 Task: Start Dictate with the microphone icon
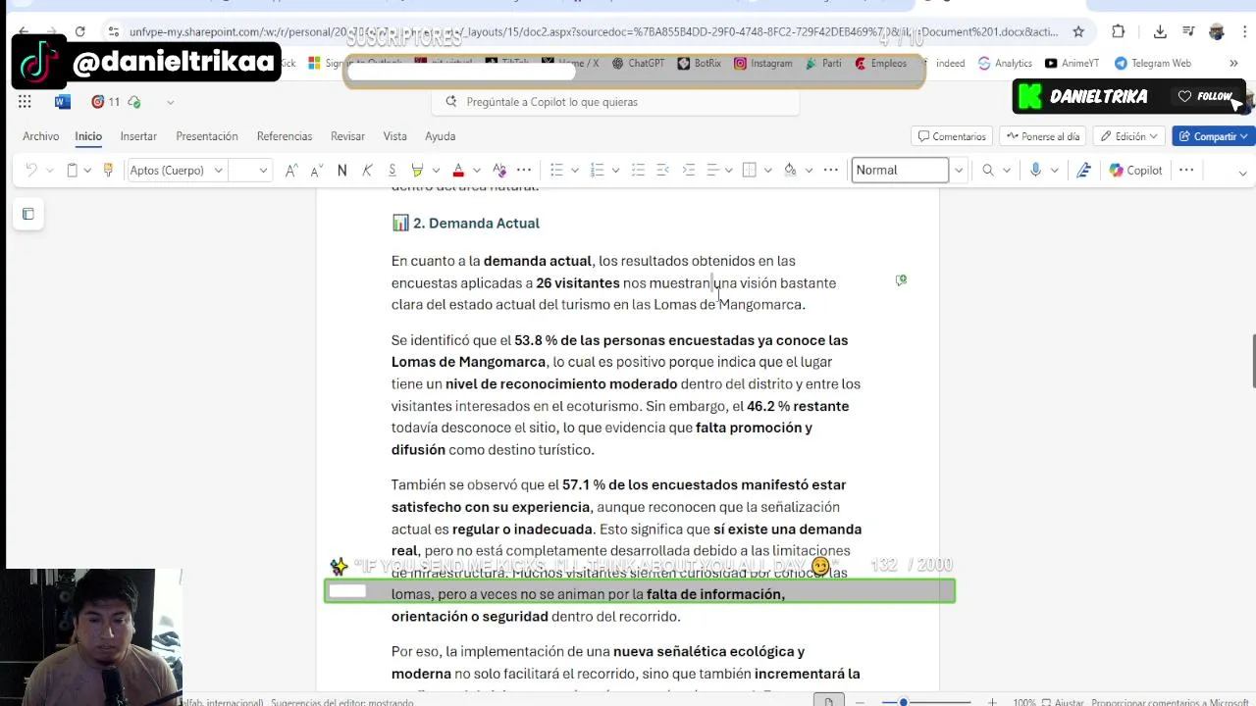pyautogui.click(x=1035, y=171)
